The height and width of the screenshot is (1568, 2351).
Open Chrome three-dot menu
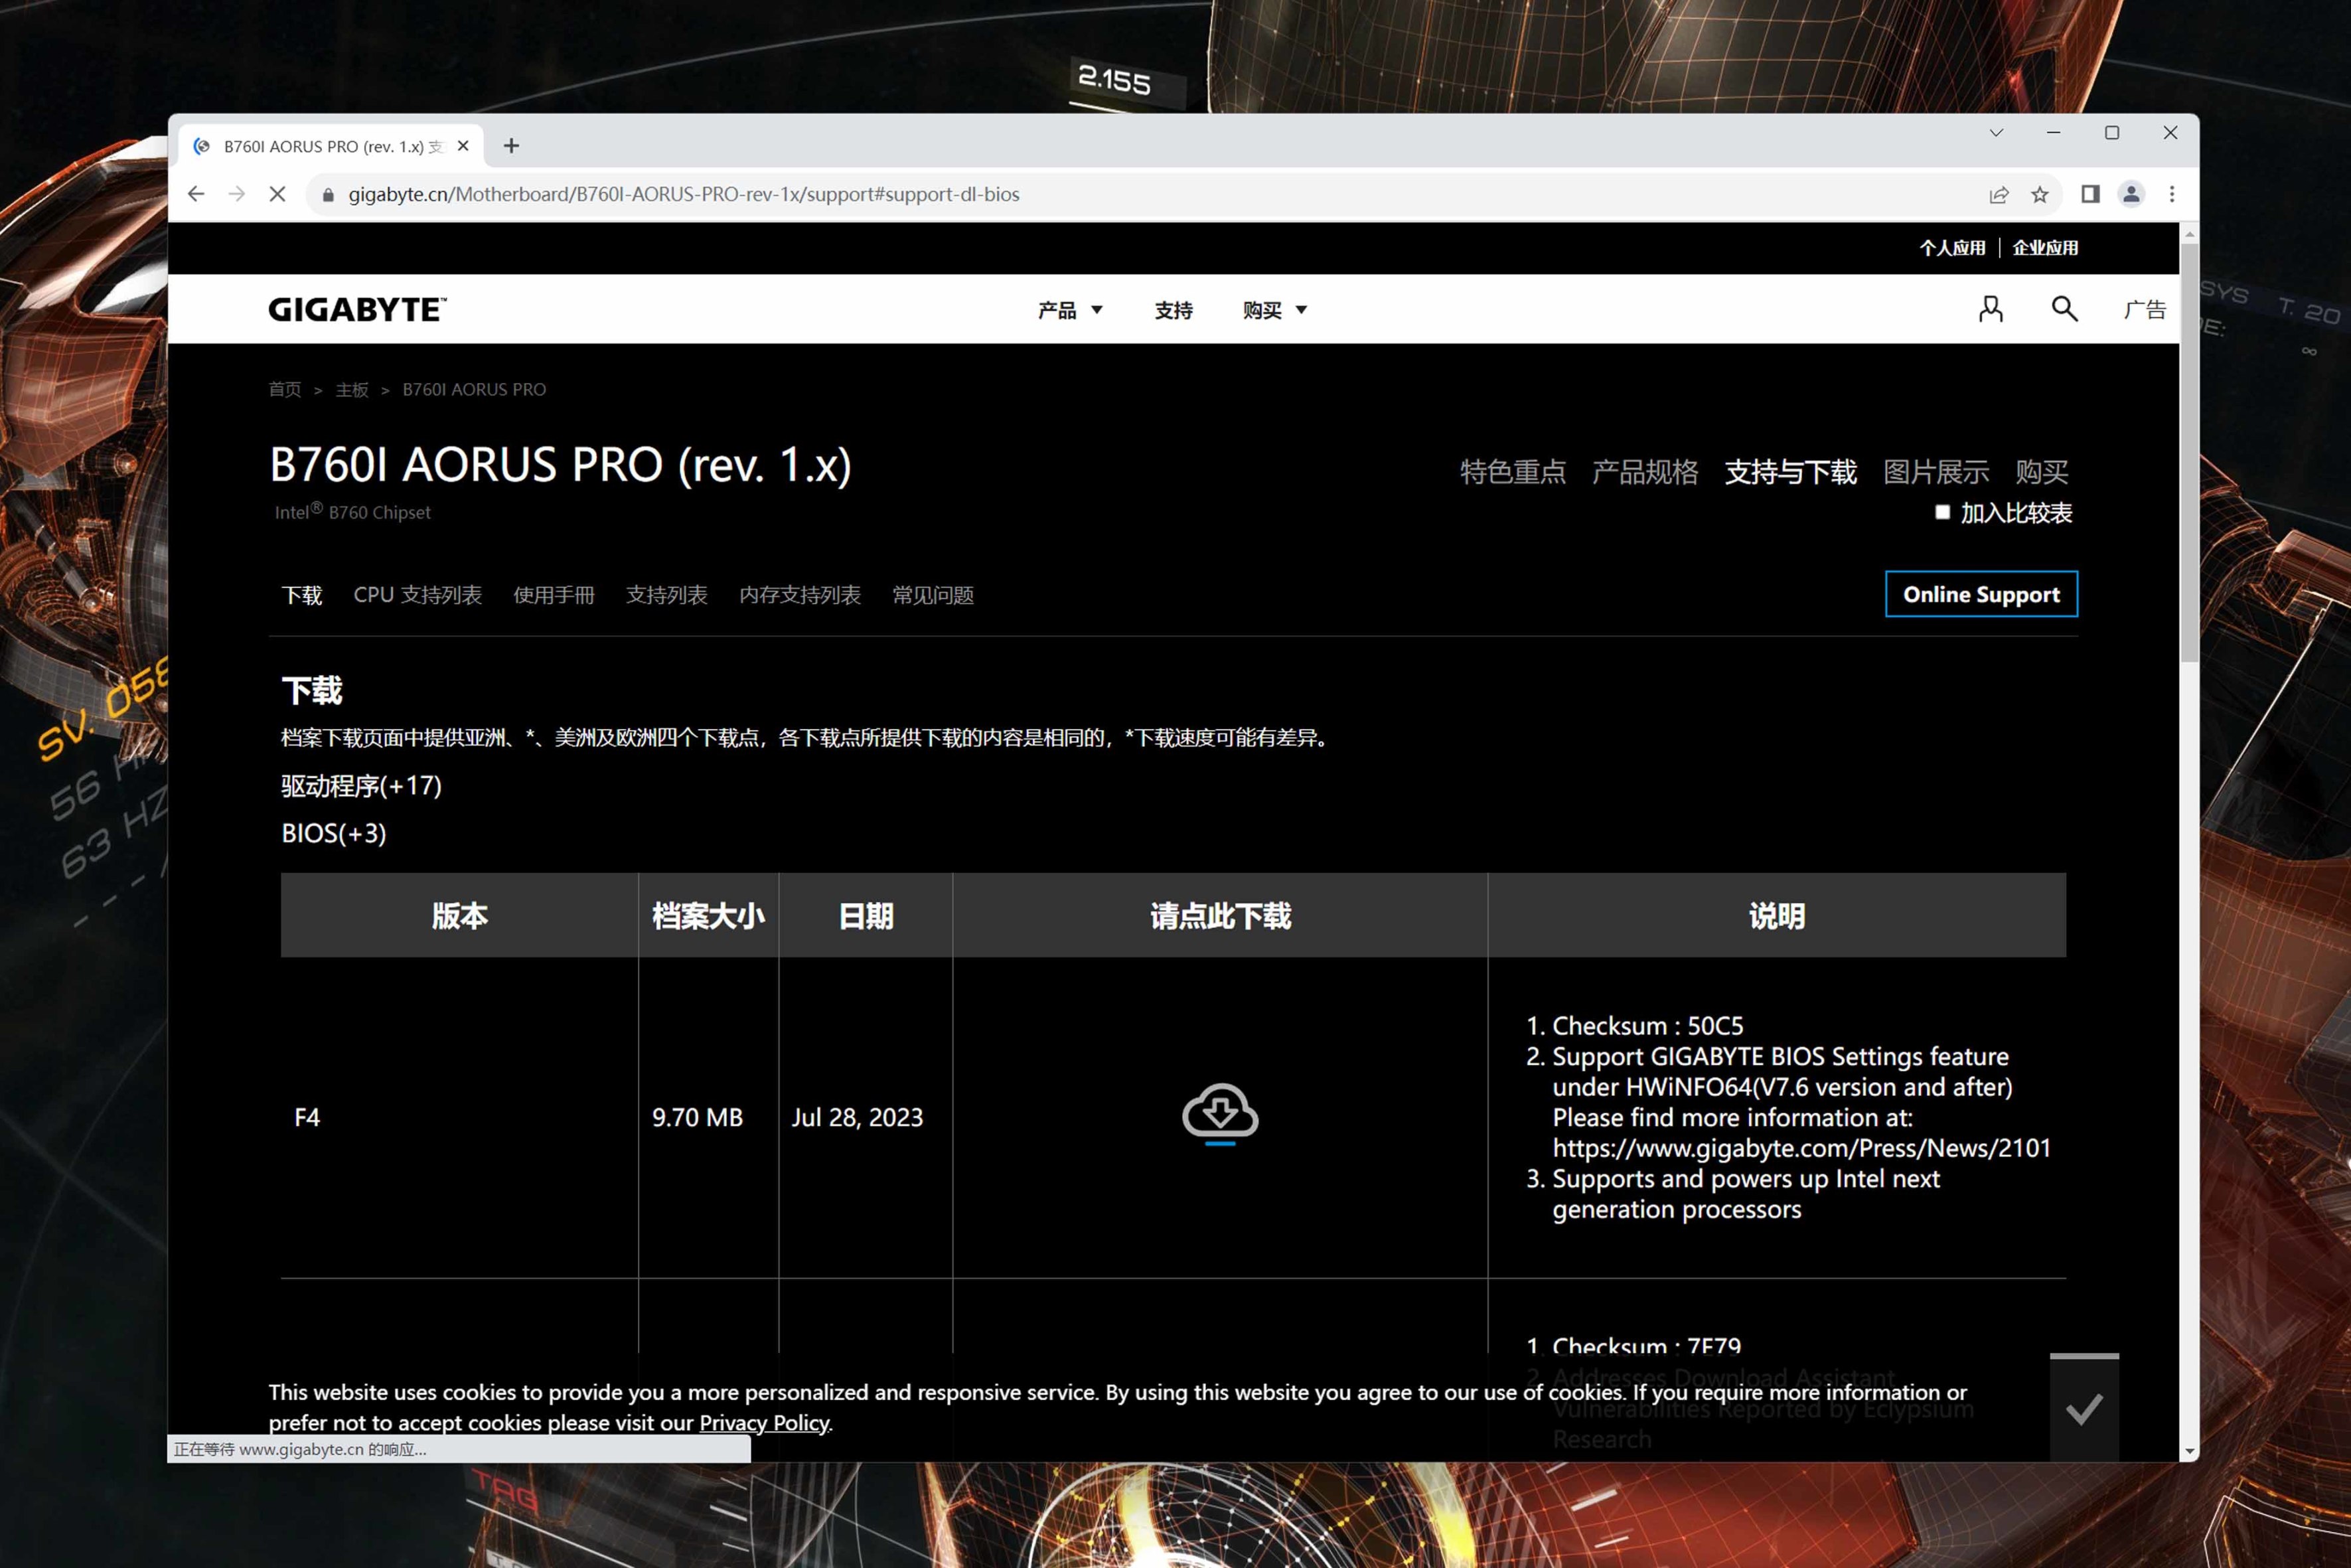2171,194
